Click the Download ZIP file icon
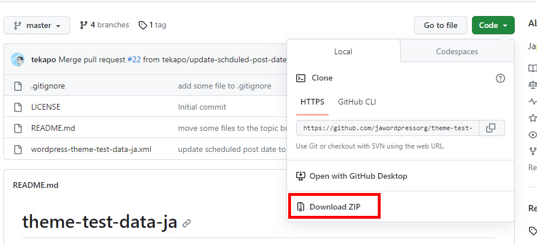The height and width of the screenshot is (245, 537). click(301, 207)
